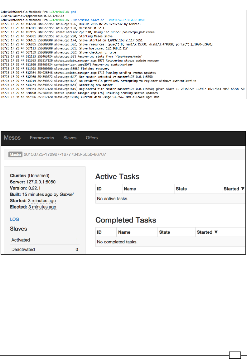
Task: Select master ID 20150725-172927-16777343-5050-86707
Action: (x=65, y=154)
